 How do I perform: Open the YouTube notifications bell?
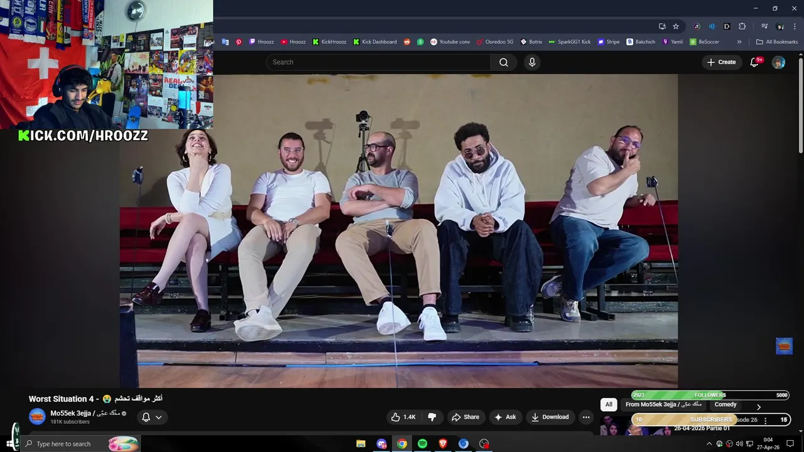tap(756, 62)
